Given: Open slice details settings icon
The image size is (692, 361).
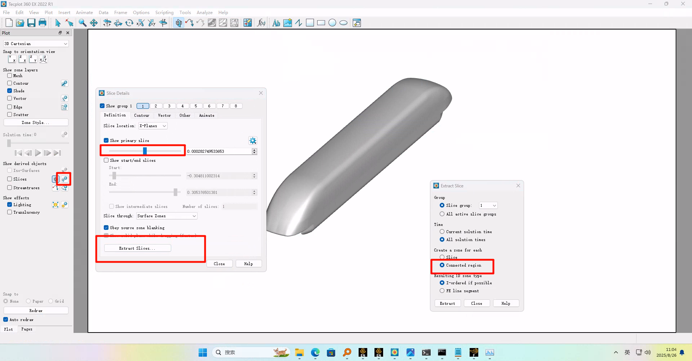Looking at the screenshot, I should point(65,179).
